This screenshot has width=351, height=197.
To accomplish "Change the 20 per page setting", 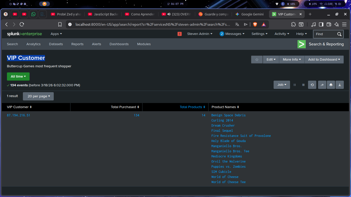I will click(38, 96).
